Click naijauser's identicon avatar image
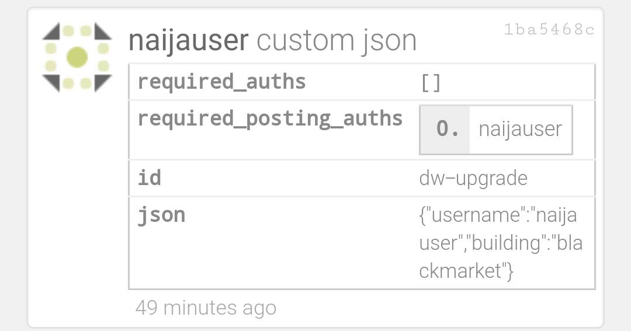 point(77,57)
